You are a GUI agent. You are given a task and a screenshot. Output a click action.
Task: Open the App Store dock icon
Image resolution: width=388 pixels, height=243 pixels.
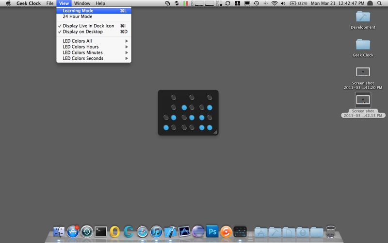(73, 232)
